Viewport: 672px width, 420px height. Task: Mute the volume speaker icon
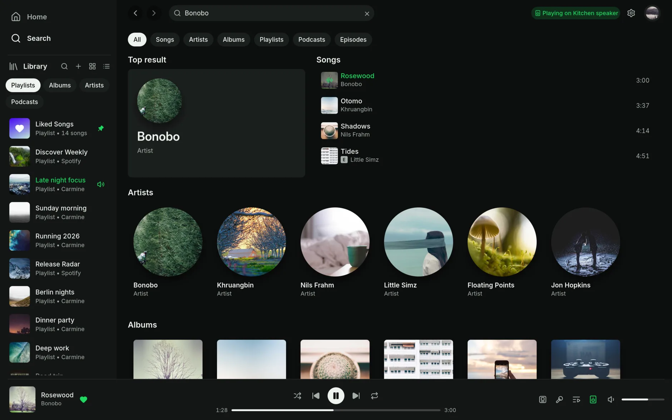point(611,400)
